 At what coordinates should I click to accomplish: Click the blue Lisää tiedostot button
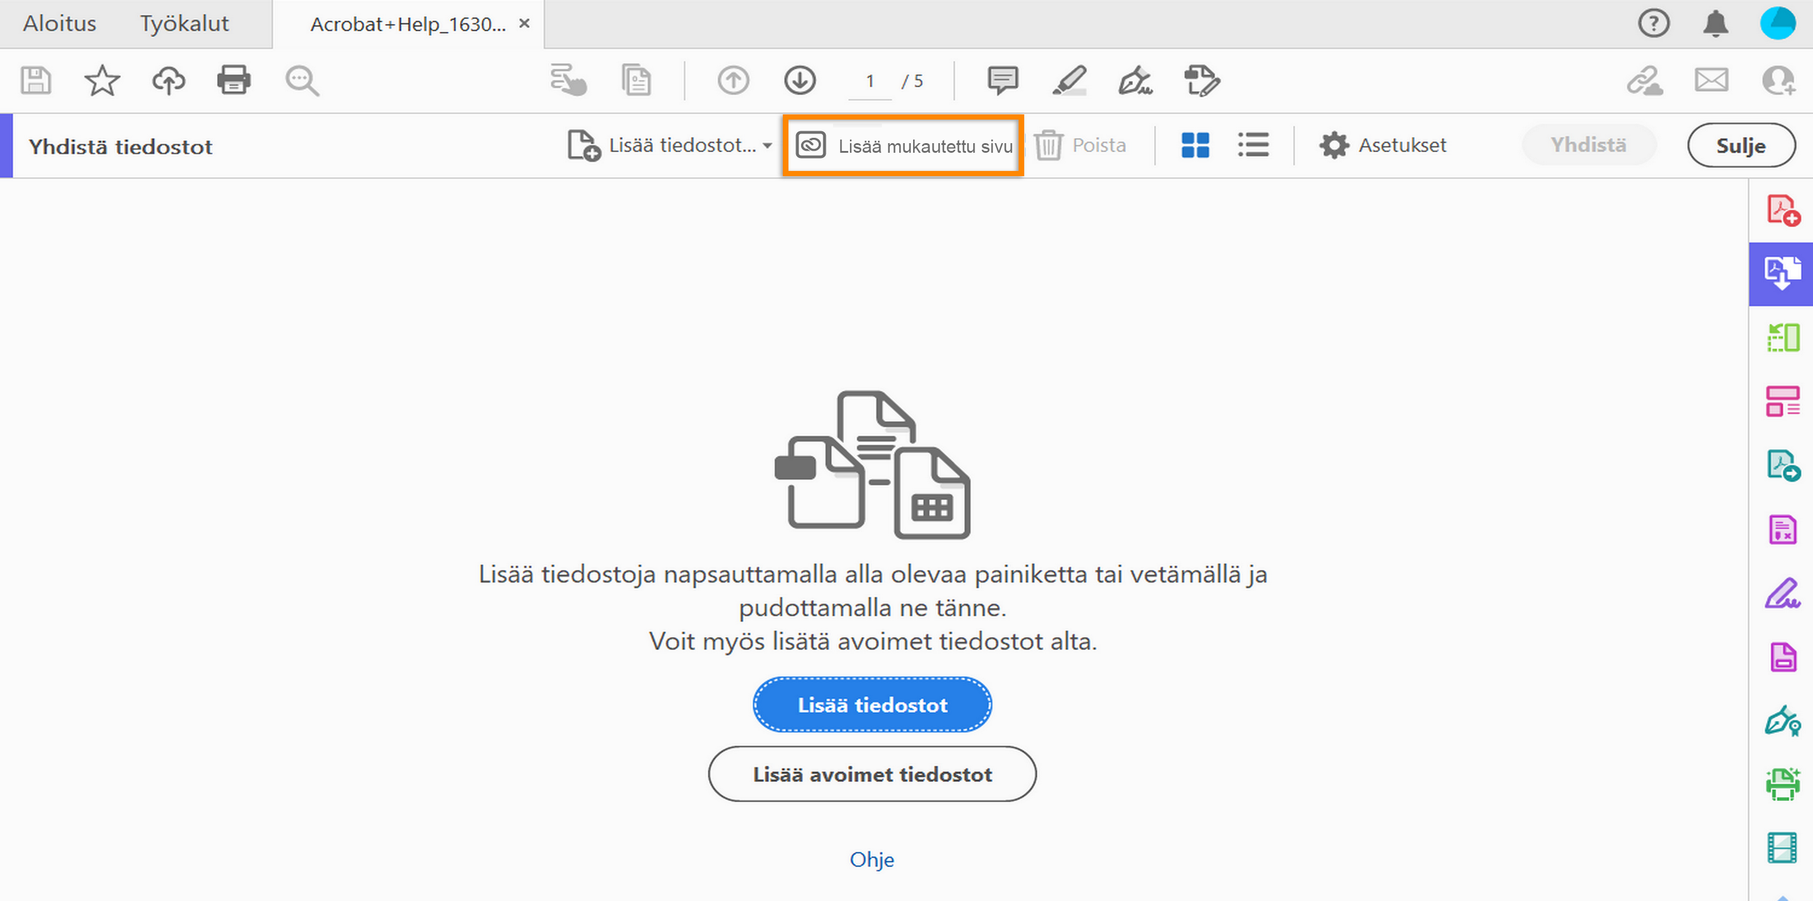click(872, 704)
